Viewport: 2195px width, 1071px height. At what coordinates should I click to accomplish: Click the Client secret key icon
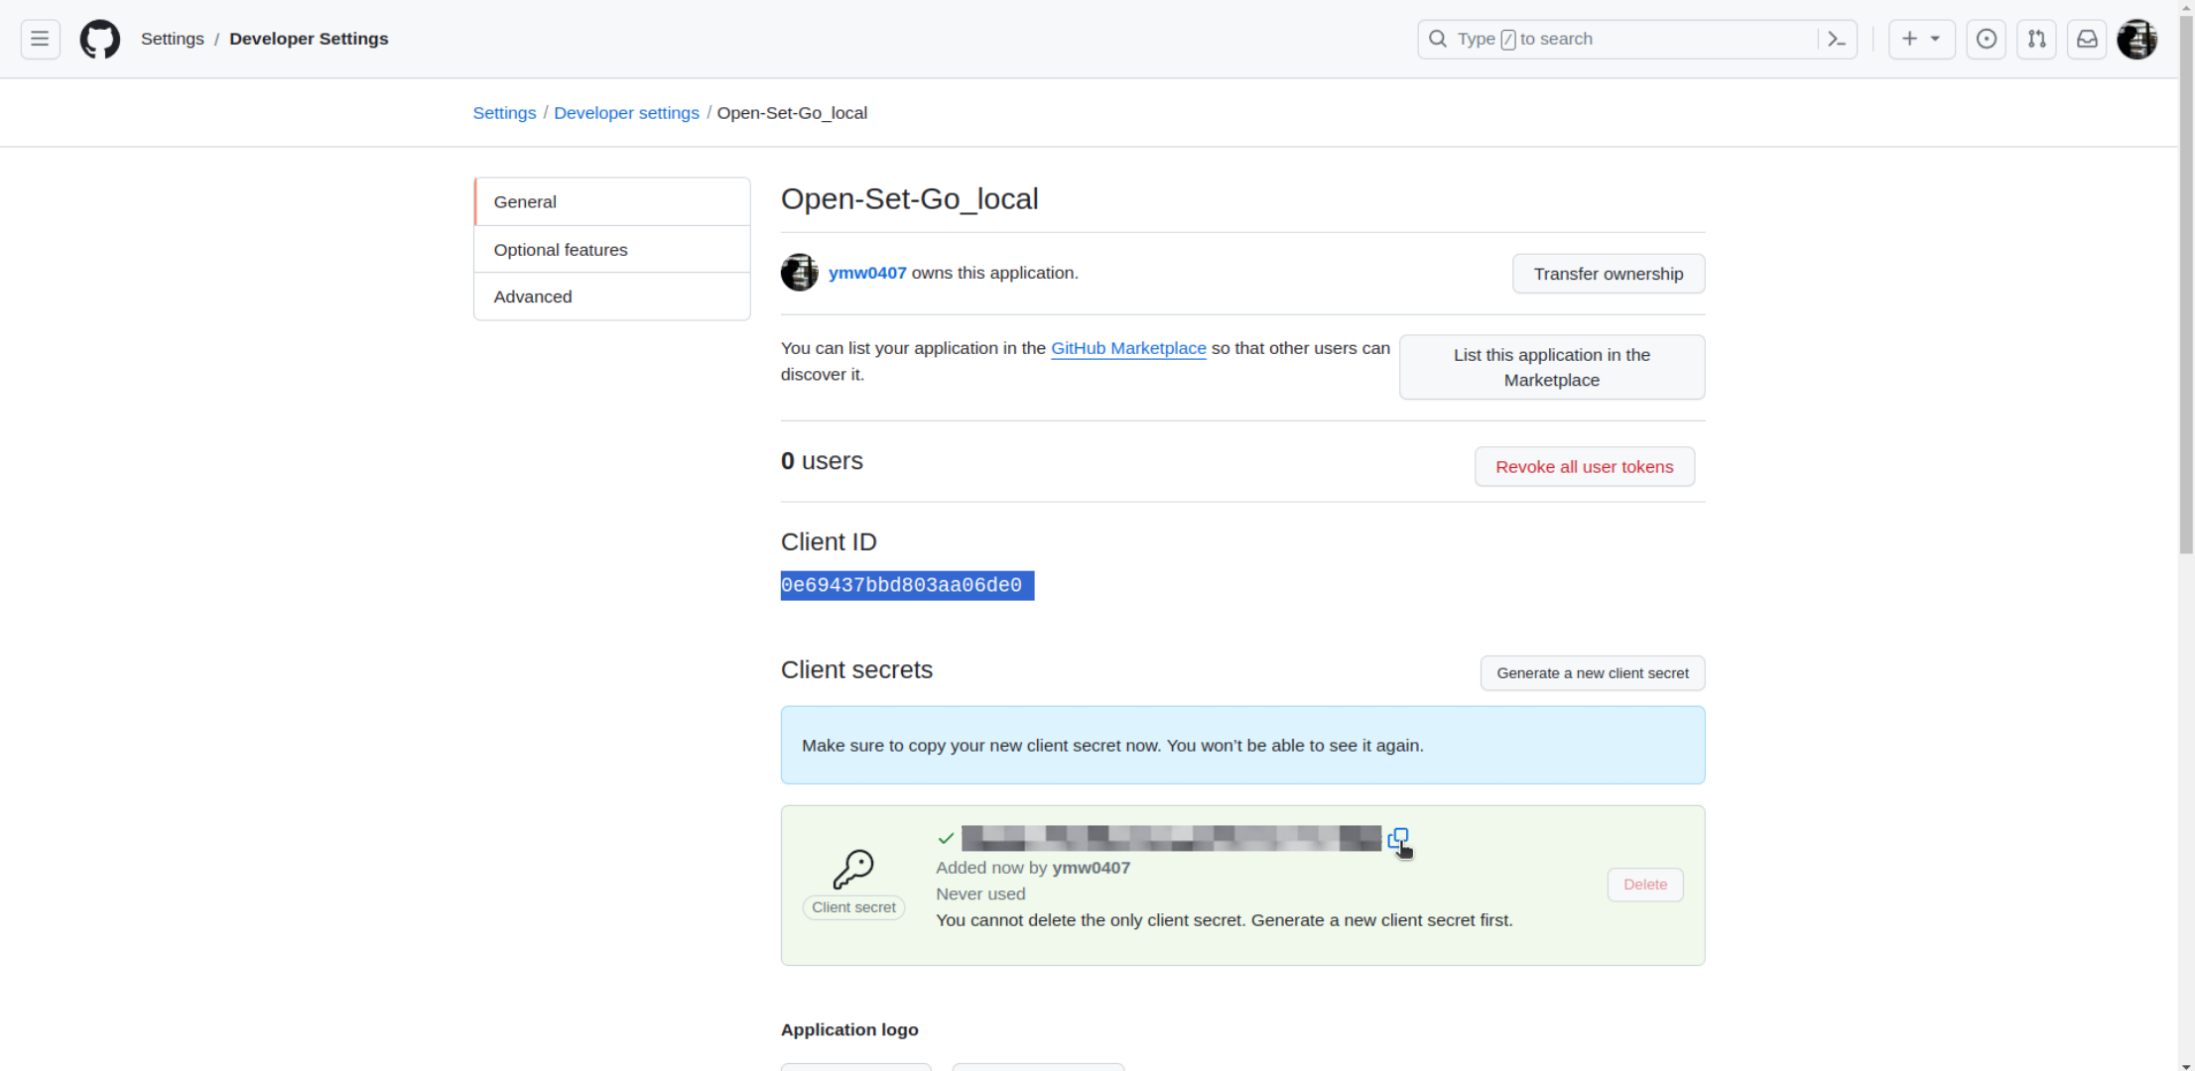852,870
